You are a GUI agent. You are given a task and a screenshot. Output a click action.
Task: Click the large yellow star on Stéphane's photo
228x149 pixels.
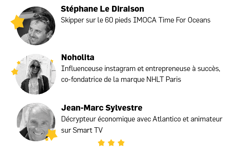(18, 22)
